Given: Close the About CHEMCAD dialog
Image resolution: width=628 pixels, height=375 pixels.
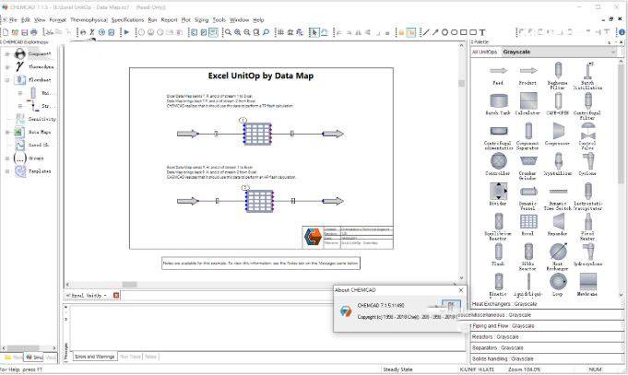Looking at the screenshot, I should coord(460,290).
